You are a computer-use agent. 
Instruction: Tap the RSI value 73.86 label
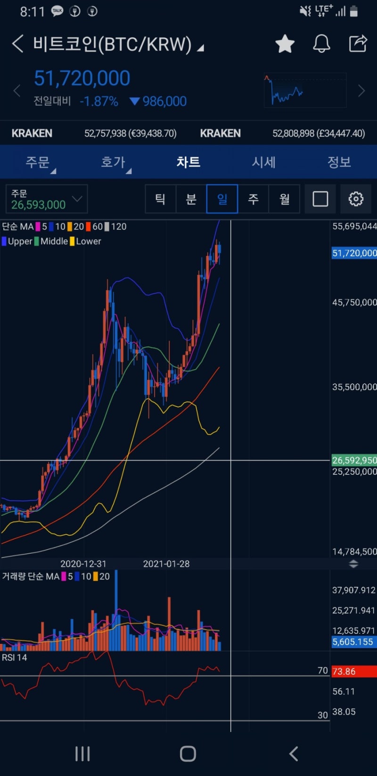354,671
